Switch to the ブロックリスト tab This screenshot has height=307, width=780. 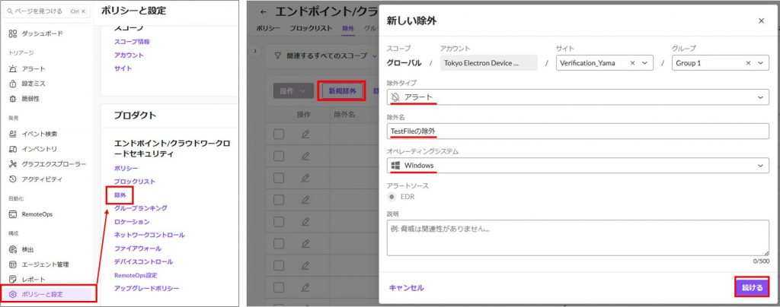coord(311,27)
